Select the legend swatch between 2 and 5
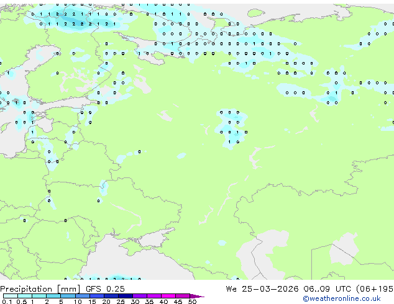 (53, 296)
